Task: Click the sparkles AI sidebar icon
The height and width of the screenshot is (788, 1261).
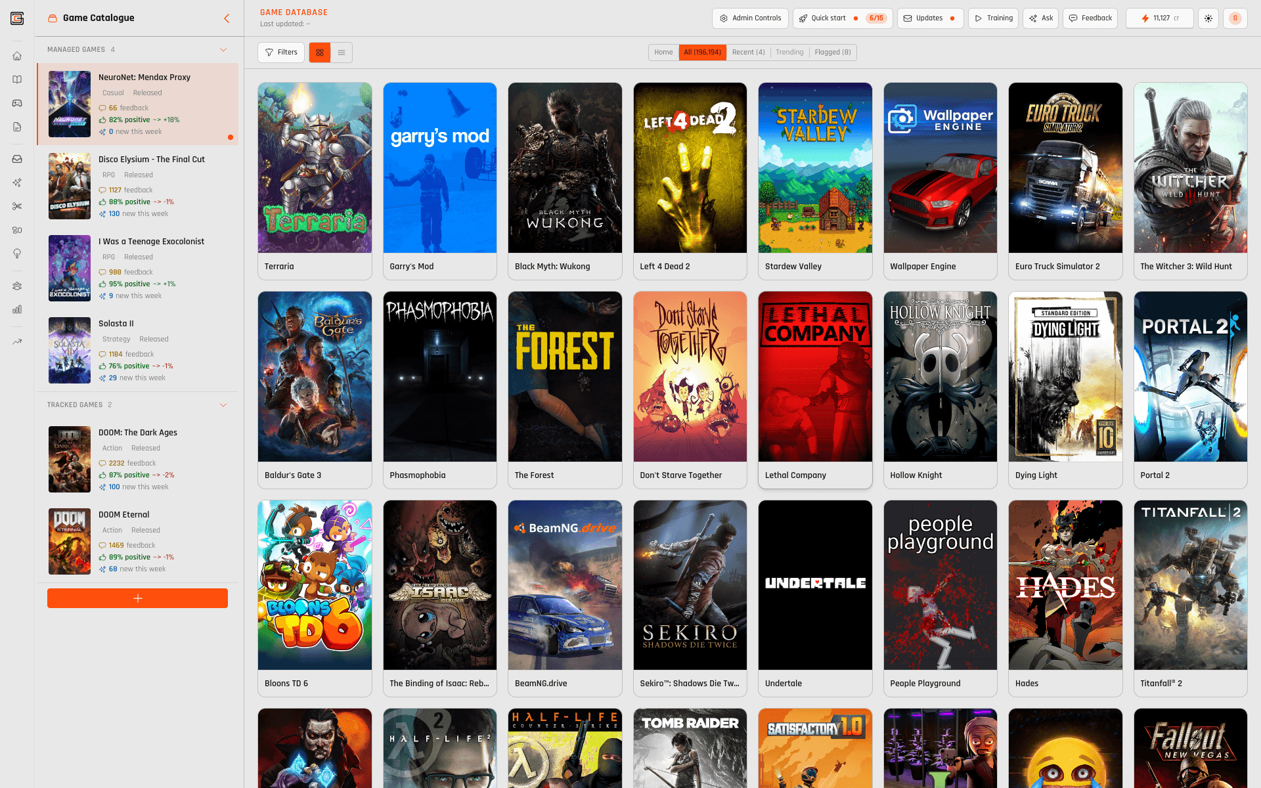Action: pos(17,183)
